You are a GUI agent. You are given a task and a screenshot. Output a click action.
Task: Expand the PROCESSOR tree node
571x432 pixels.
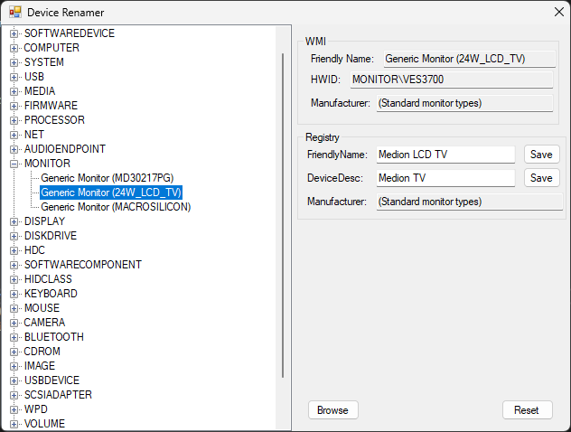click(x=14, y=120)
